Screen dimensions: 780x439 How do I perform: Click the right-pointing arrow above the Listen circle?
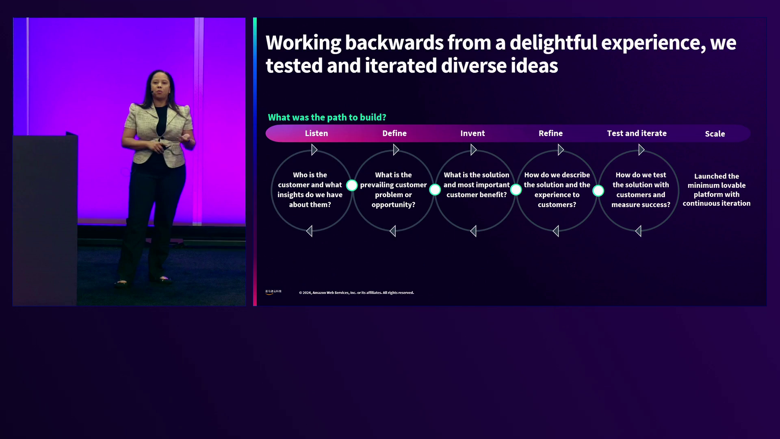[314, 150]
